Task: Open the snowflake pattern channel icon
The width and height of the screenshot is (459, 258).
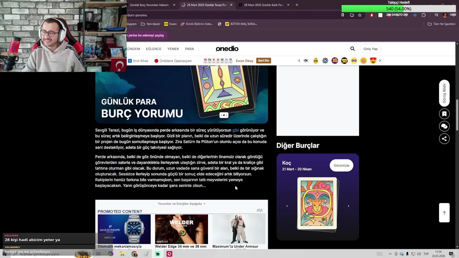Action: pyautogui.click(x=325, y=61)
